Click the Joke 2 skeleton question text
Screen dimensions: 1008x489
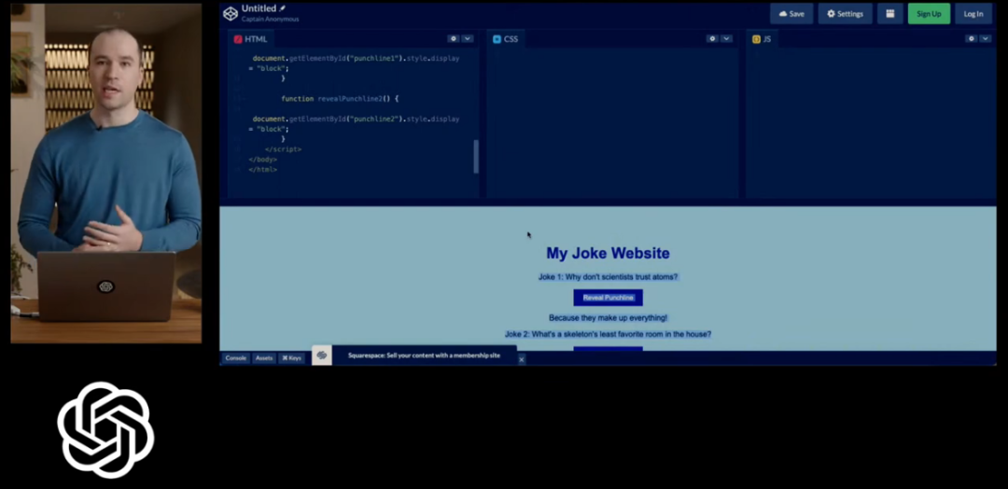click(x=609, y=334)
